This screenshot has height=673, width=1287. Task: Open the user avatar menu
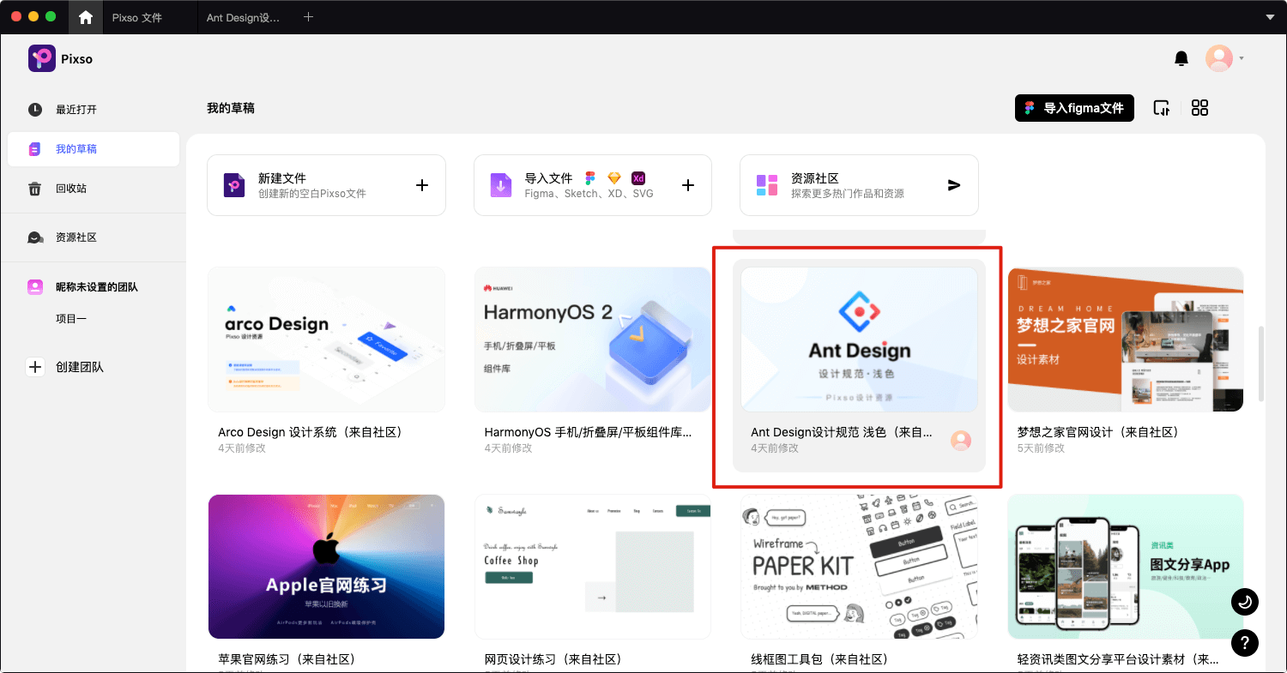click(x=1219, y=58)
